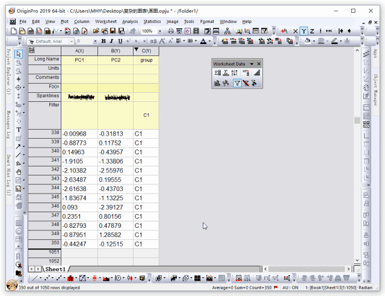Create a new project with the toolbar icon
The image size is (385, 296).
pyautogui.click(x=14, y=31)
